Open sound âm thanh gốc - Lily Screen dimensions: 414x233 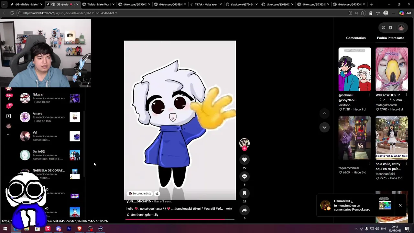[x=142, y=215]
